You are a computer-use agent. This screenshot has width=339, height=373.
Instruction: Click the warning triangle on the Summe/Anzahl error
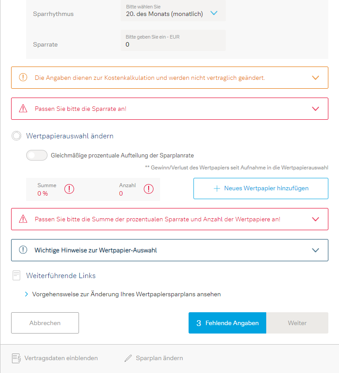click(x=23, y=219)
